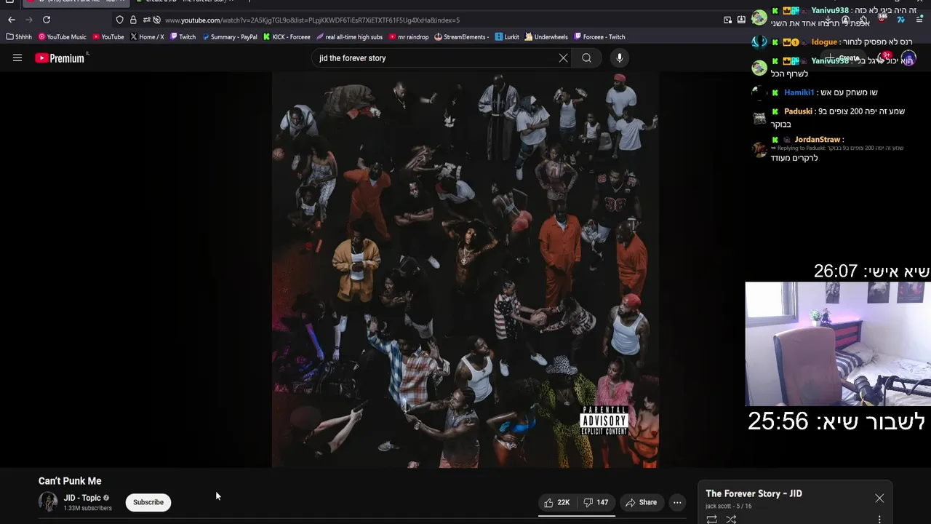Click chat username Hamiki1

(799, 92)
